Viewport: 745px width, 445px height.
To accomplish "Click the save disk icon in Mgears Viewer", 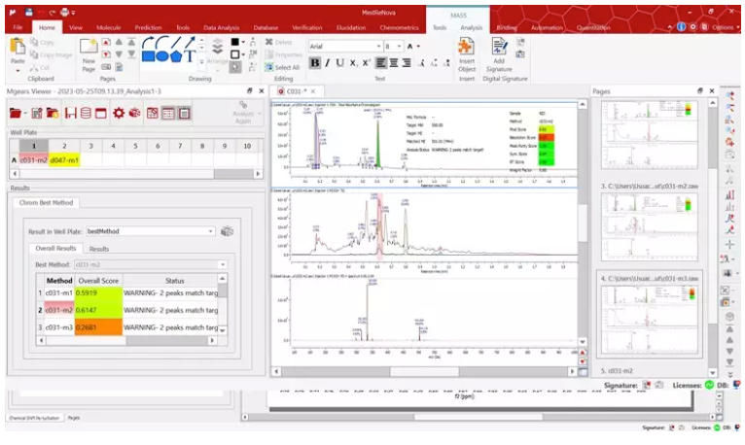I will (68, 113).
